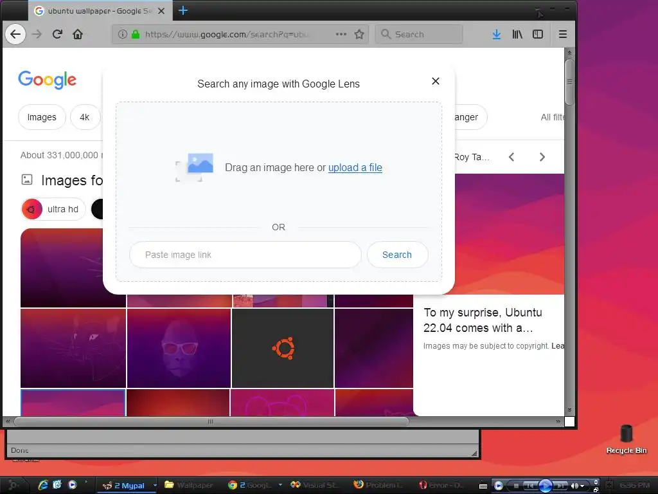Open the page actions three-dot menu
Image resolution: width=658 pixels, height=494 pixels.
pyautogui.click(x=341, y=34)
